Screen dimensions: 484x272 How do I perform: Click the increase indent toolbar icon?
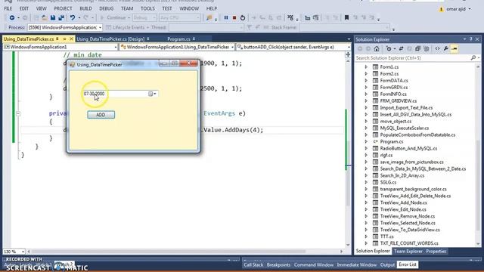[x=315, y=18]
